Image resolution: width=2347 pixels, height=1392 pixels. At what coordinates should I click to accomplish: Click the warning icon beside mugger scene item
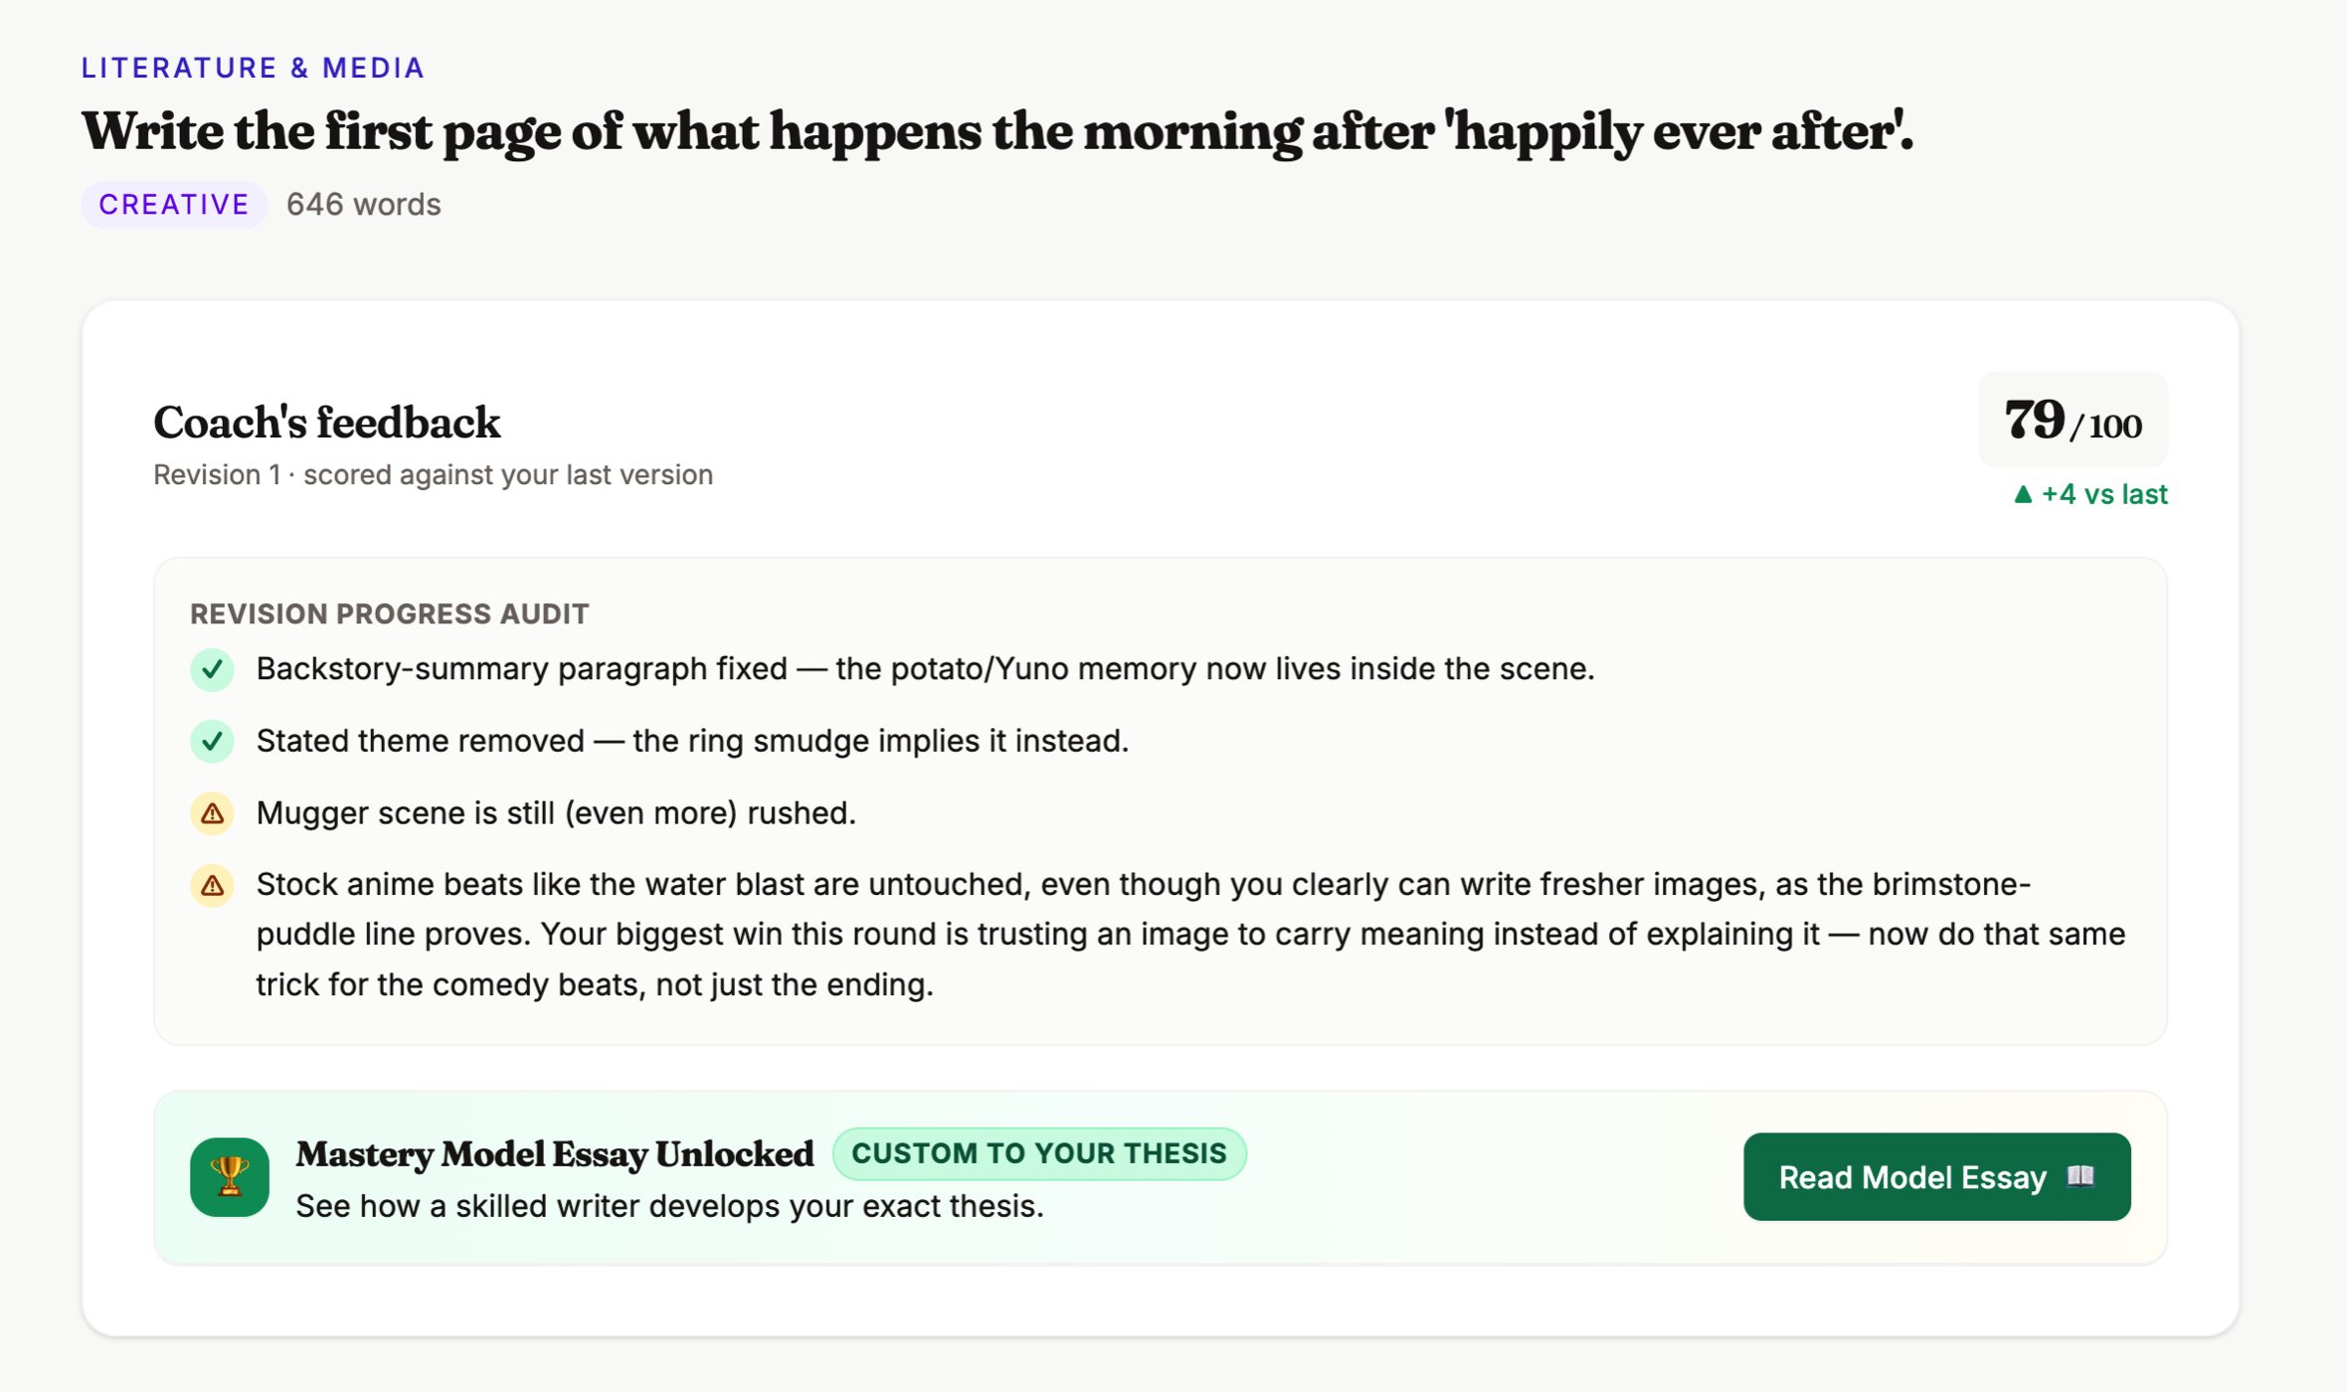click(x=212, y=813)
